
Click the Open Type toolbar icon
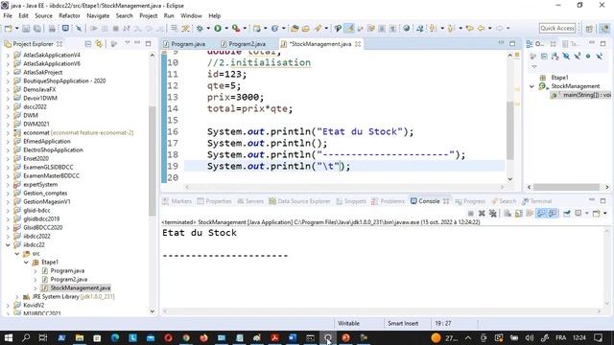click(x=295, y=28)
